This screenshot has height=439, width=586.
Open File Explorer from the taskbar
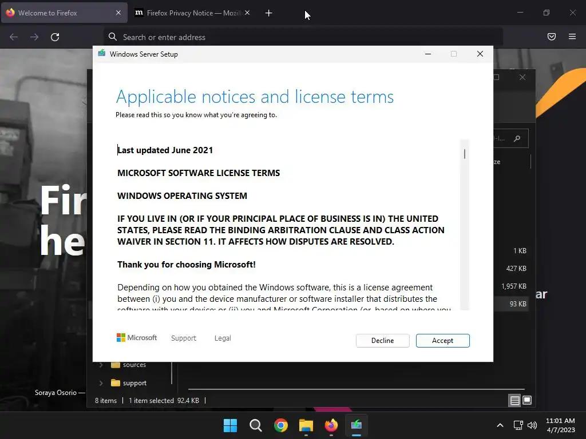[306, 425]
